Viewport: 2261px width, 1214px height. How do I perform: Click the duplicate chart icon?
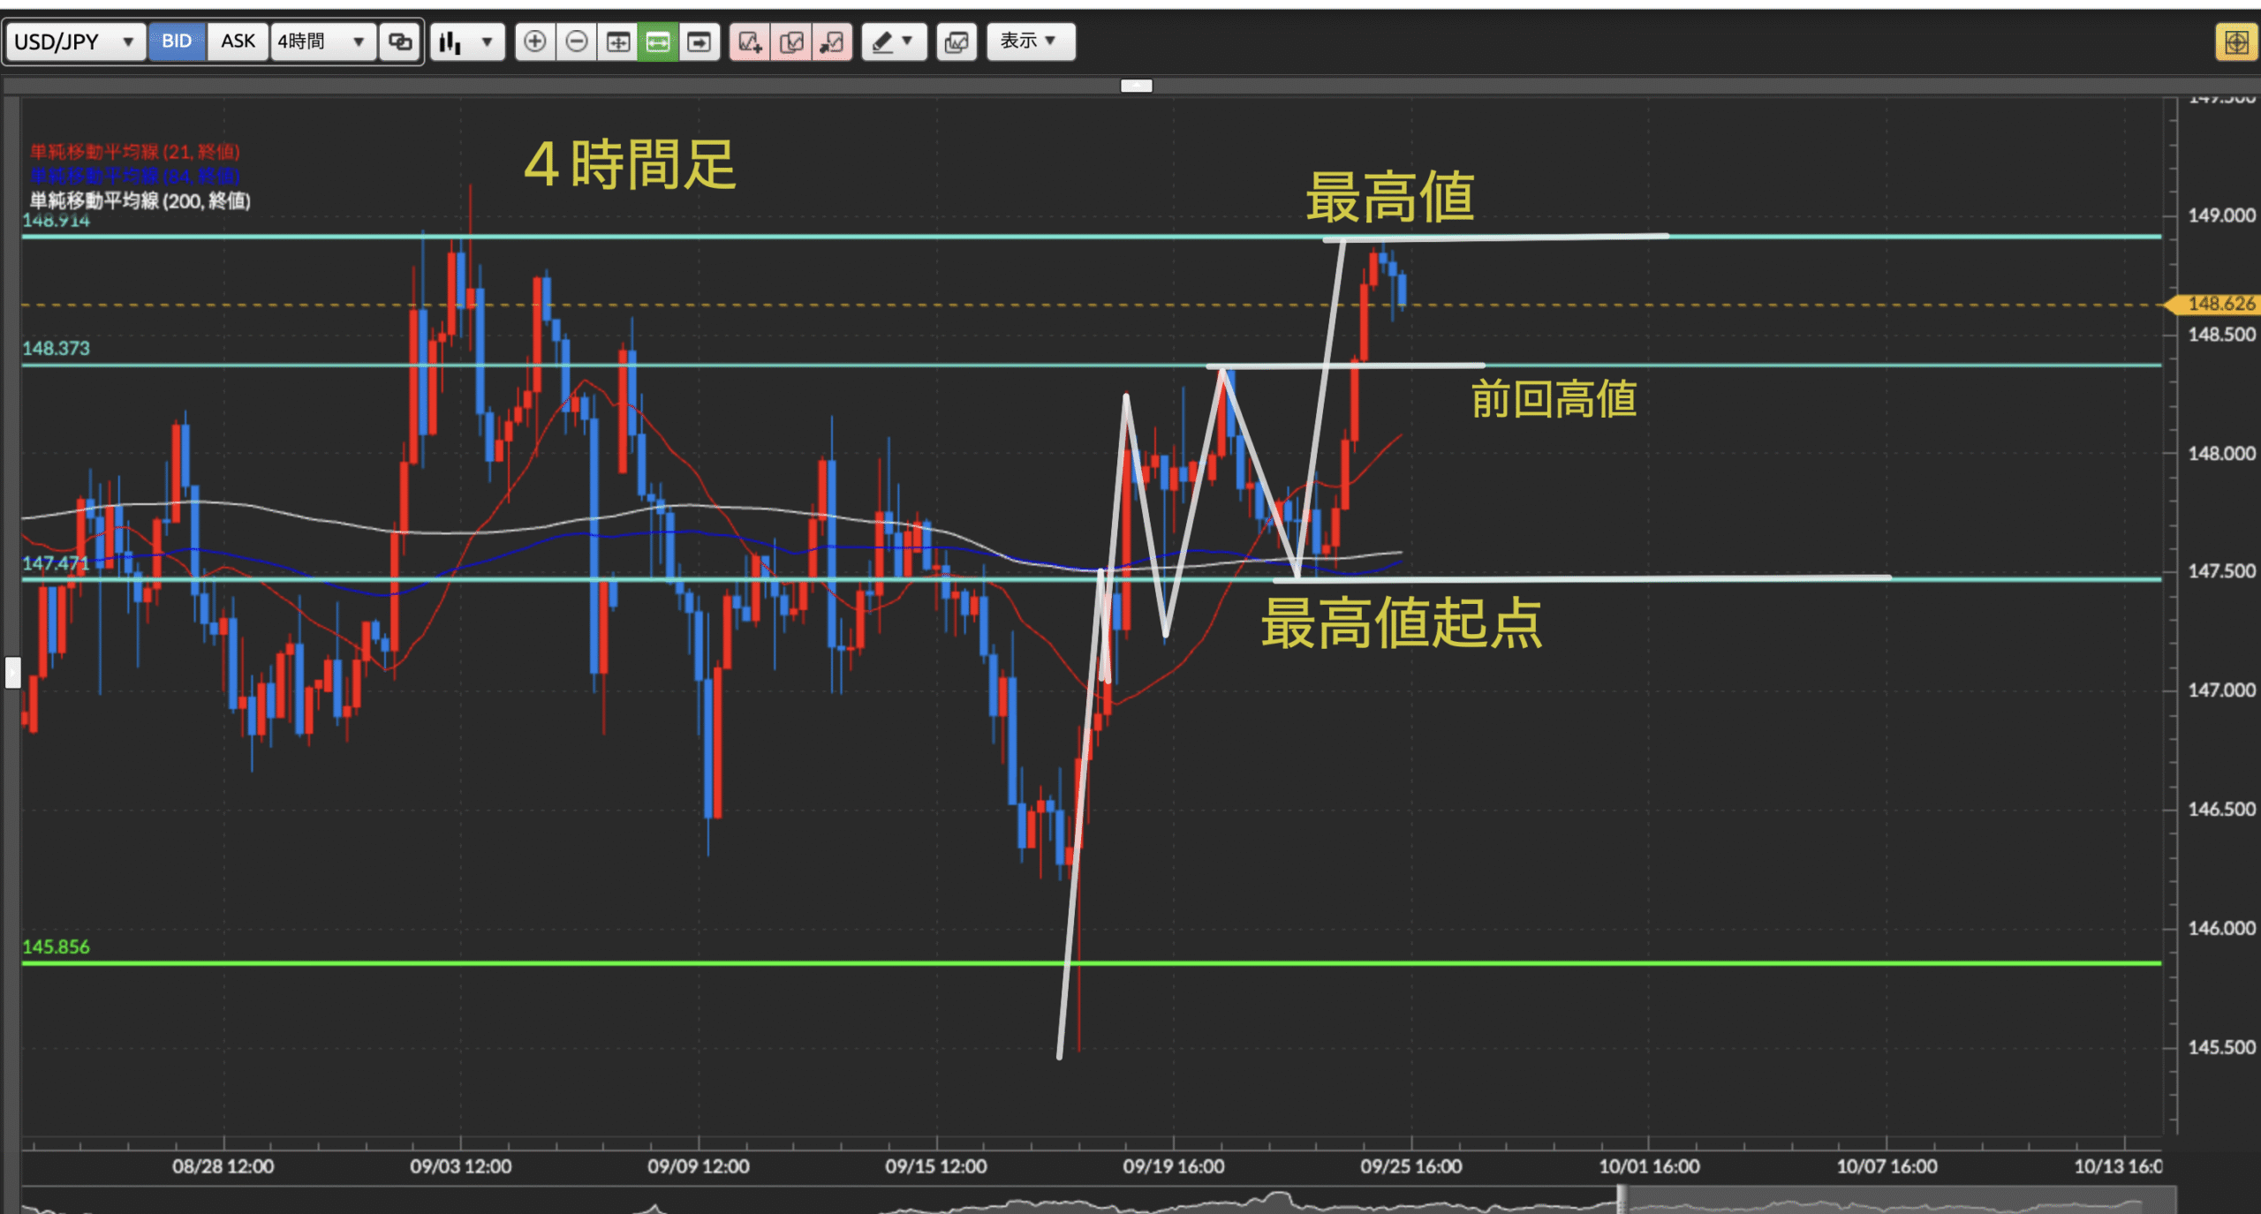pyautogui.click(x=791, y=41)
